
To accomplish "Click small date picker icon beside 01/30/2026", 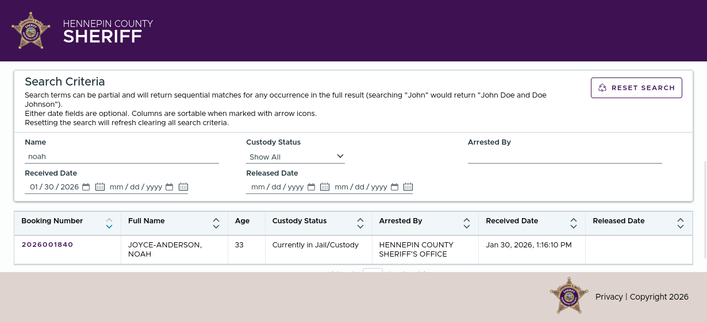I will (86, 187).
